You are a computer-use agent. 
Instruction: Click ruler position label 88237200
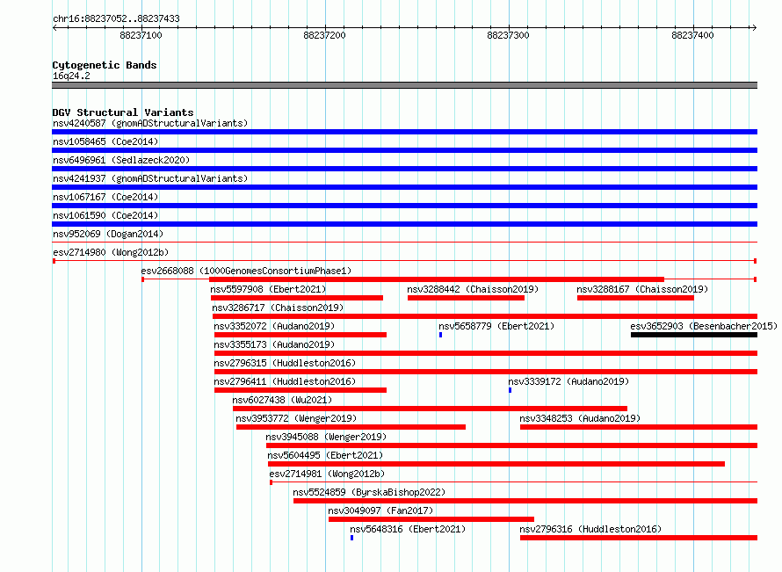point(324,35)
